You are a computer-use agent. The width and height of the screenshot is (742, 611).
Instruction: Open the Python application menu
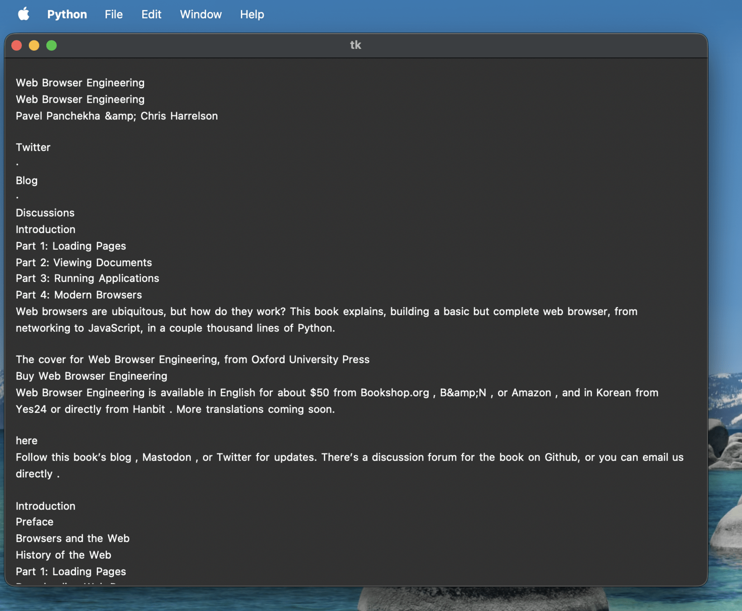click(x=67, y=14)
